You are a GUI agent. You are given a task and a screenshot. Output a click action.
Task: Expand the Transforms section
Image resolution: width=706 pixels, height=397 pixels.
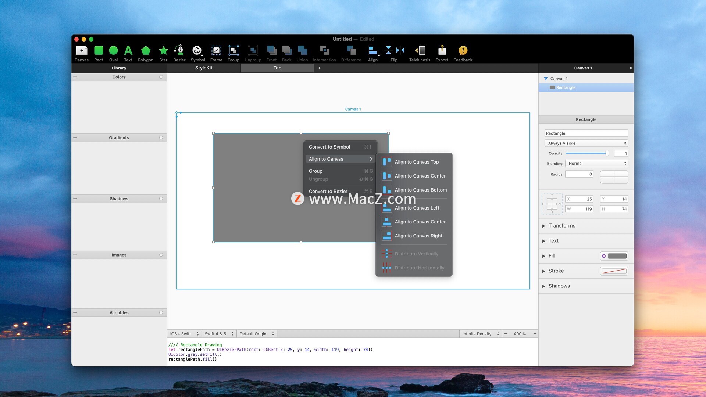543,226
